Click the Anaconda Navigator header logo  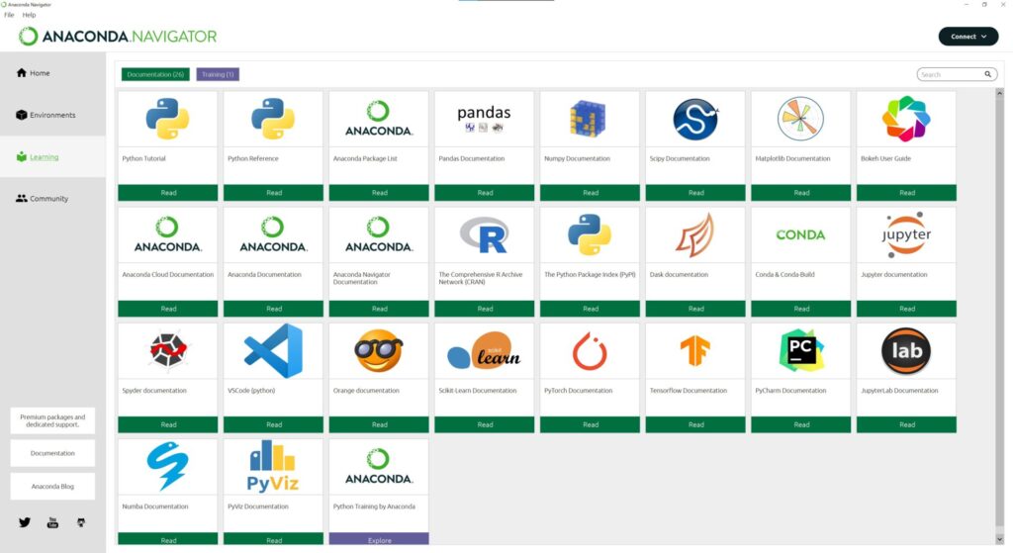click(118, 37)
